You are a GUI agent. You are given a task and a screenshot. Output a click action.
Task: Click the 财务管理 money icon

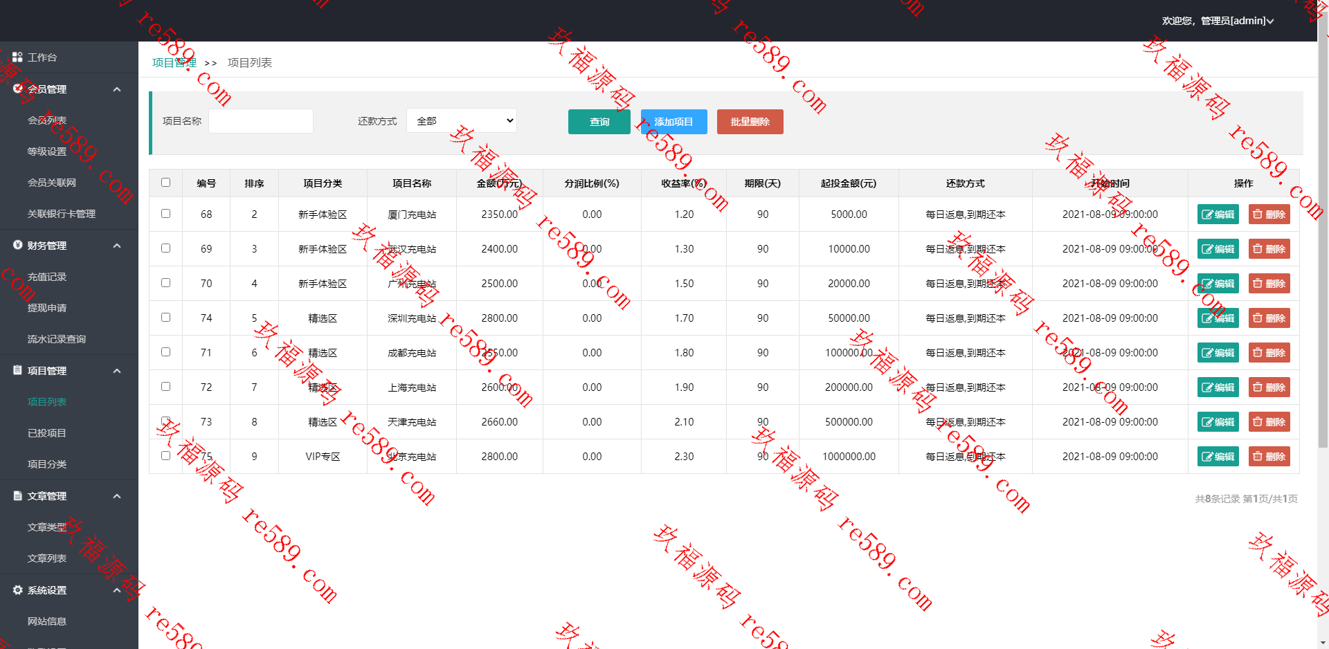(x=17, y=245)
